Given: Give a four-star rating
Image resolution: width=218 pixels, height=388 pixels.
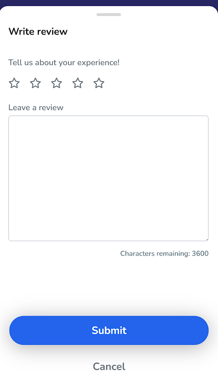Looking at the screenshot, I should tap(78, 83).
